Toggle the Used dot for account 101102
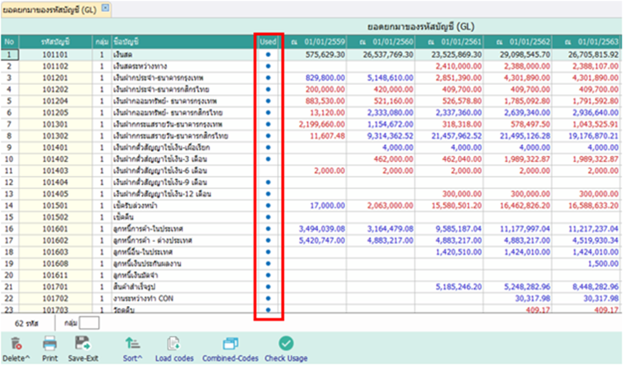Viewport: 623px width, 365px height. [268, 66]
